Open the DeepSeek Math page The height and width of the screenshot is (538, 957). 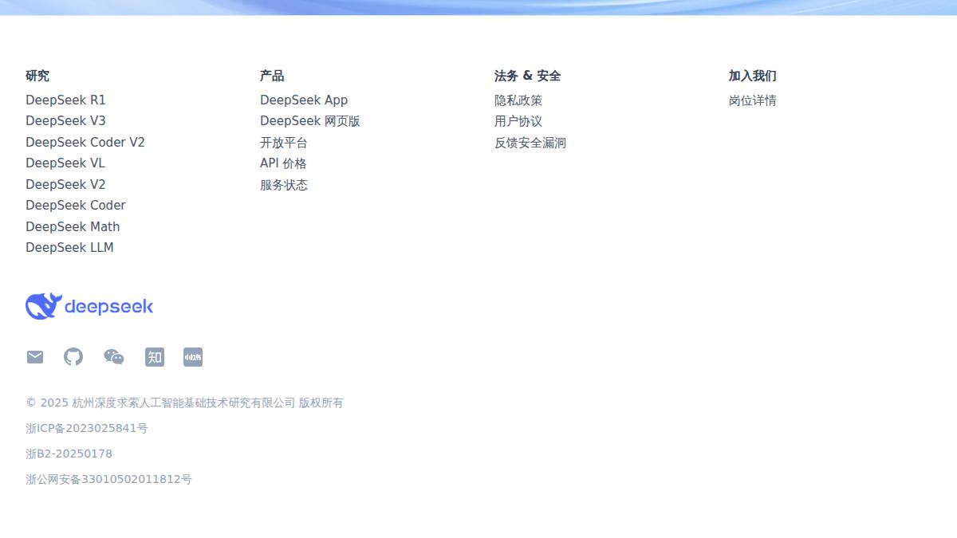click(72, 226)
